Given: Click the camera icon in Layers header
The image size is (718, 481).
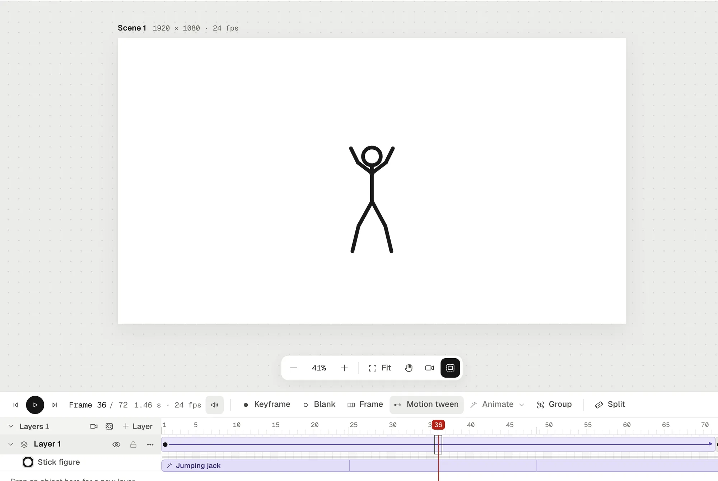Looking at the screenshot, I should [x=94, y=426].
